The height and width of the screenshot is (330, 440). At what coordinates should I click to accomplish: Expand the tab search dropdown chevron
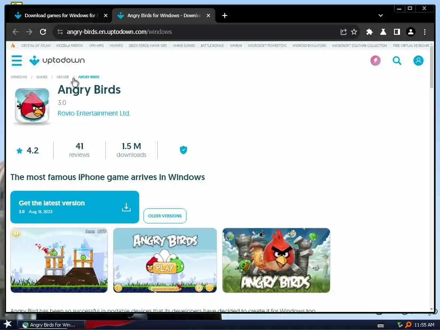point(381,15)
